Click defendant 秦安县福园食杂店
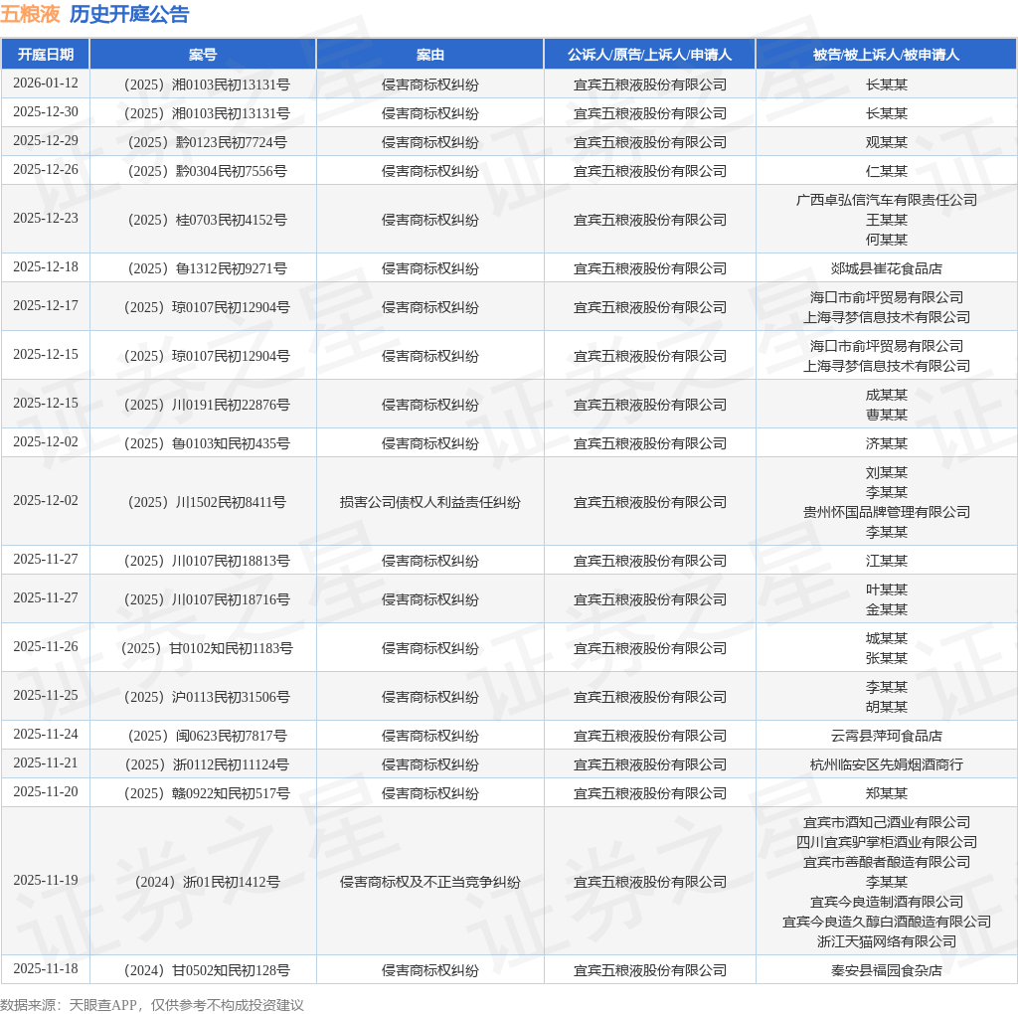 [886, 970]
